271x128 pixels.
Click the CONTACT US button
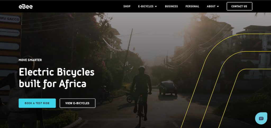(239, 6)
